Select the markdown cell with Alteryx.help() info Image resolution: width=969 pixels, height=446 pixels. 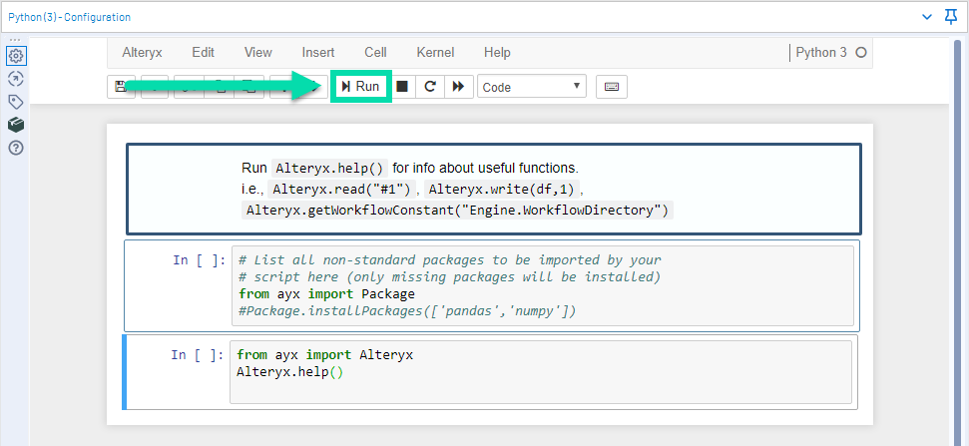tap(493, 189)
